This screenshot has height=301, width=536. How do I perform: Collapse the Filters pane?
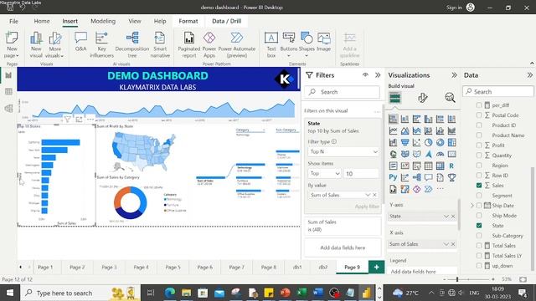point(378,75)
